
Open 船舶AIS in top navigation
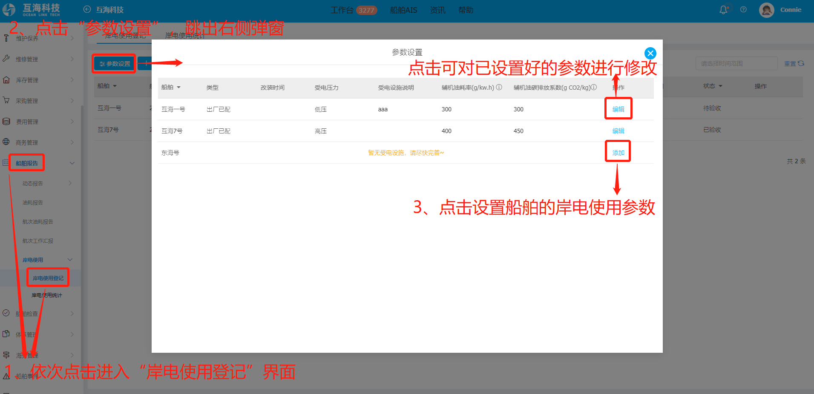403,10
